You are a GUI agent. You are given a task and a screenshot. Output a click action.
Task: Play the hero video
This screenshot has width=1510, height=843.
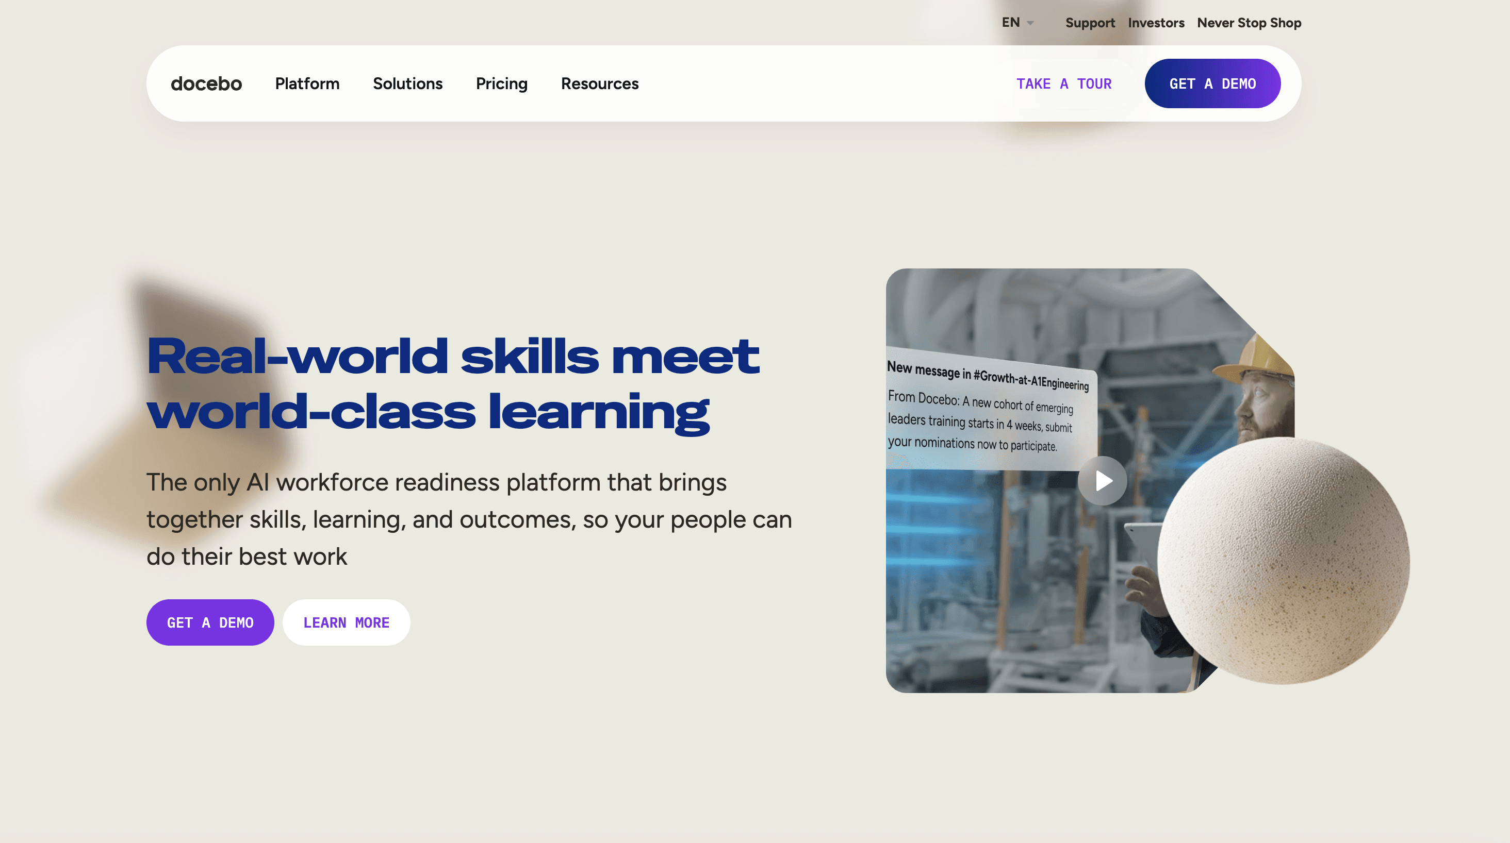[1102, 481]
